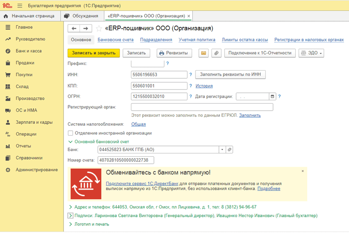
Task: Open Склад section in sidebar
Action: pos(32,87)
